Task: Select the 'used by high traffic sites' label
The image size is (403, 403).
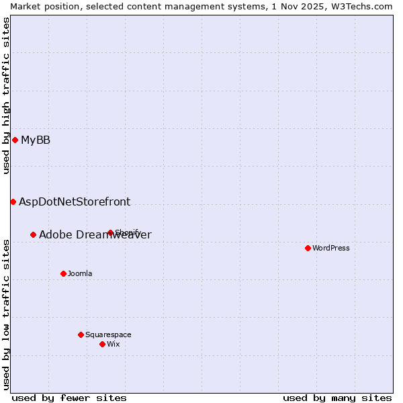Action: tap(7, 95)
